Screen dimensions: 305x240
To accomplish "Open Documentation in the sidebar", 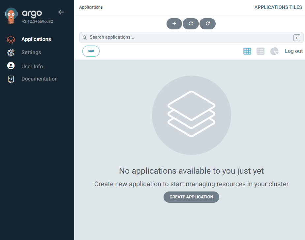I will 40,79.
